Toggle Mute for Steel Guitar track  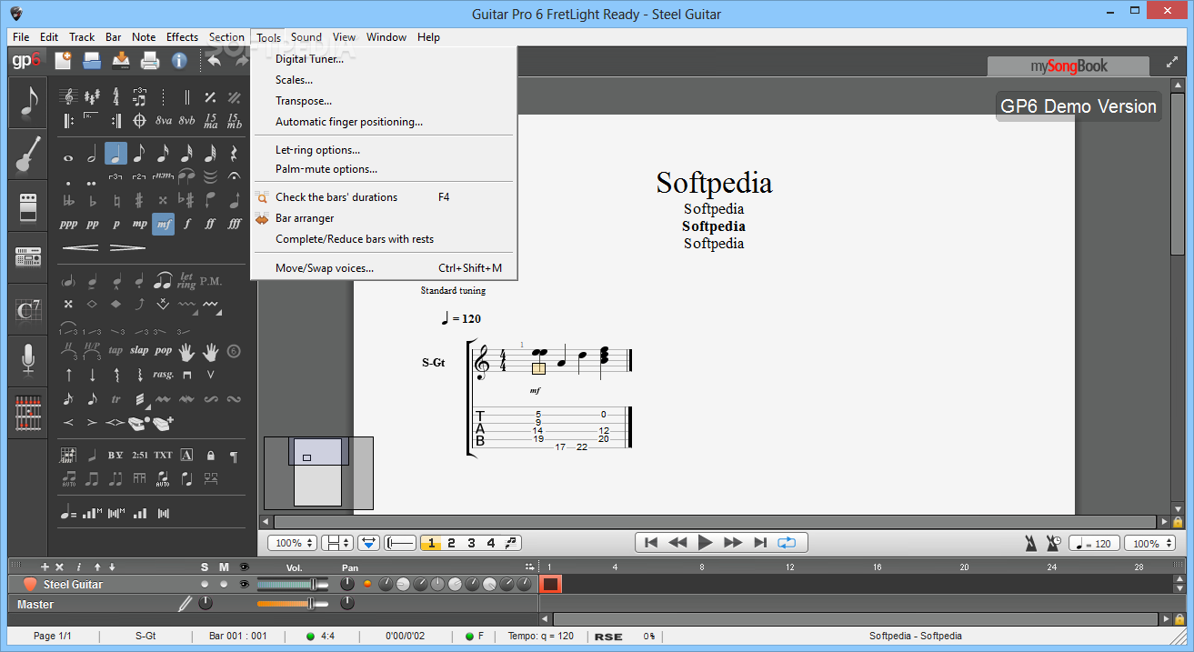pos(224,584)
